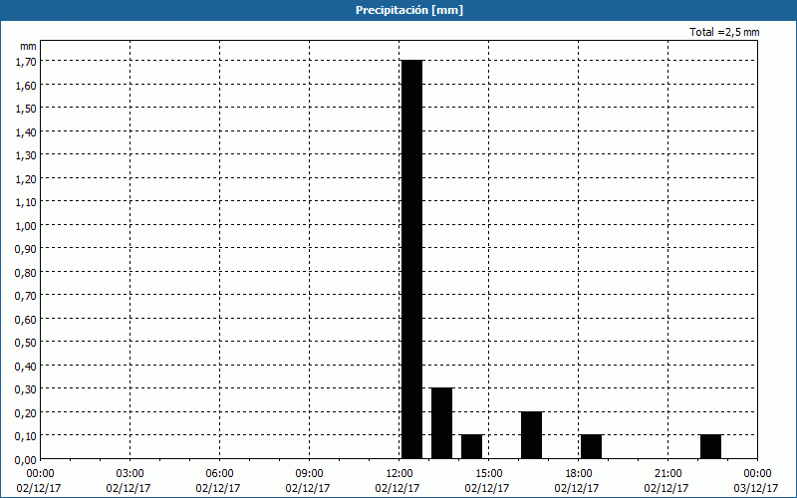Click the 15:00 time label
The height and width of the screenshot is (498, 797).
click(x=488, y=474)
